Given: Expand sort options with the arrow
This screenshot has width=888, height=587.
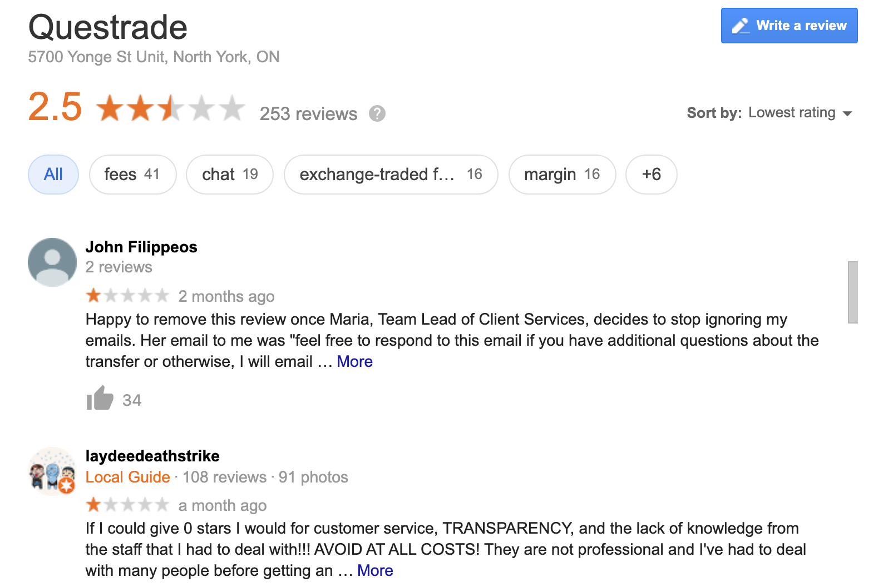Looking at the screenshot, I should click(847, 113).
